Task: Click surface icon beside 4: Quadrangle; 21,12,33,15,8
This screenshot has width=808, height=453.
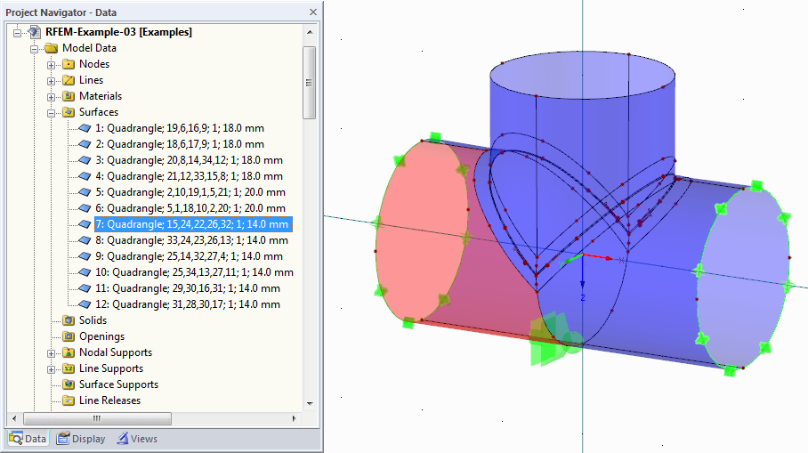Action: [x=85, y=175]
